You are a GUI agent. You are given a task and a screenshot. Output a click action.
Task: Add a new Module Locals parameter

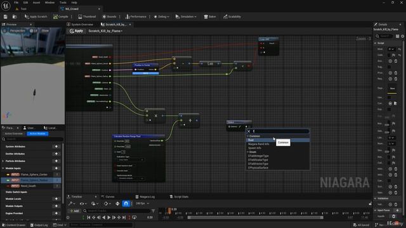click(56, 199)
